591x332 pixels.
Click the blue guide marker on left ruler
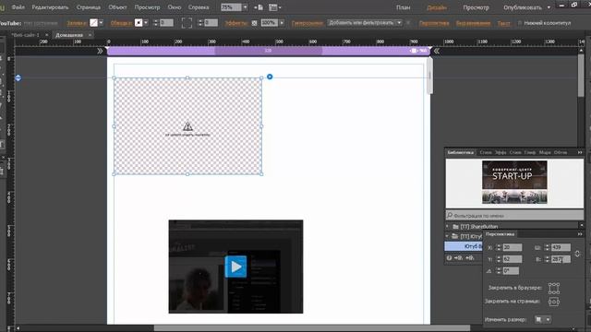tap(18, 77)
